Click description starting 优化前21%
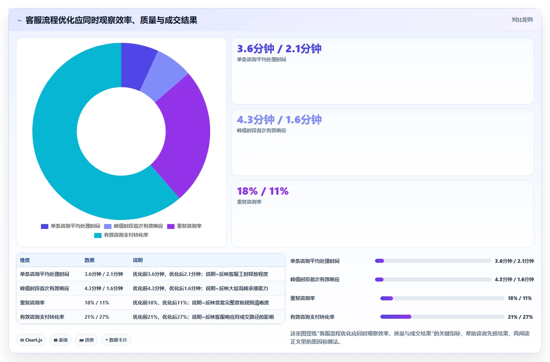Image resolution: width=550 pixels, height=362 pixels. (203, 317)
